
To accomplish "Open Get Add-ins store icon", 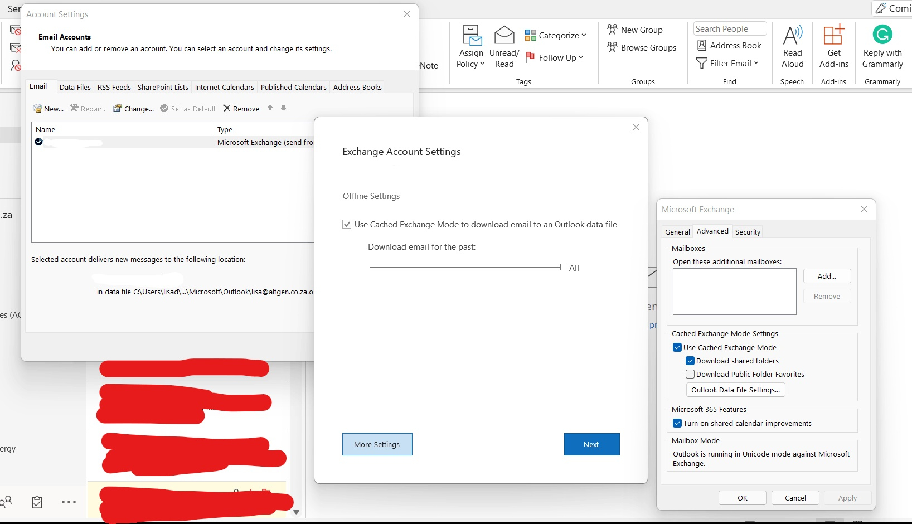I will point(834,35).
